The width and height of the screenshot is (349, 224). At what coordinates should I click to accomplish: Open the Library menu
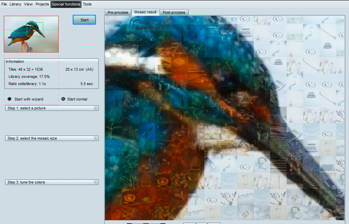15,4
